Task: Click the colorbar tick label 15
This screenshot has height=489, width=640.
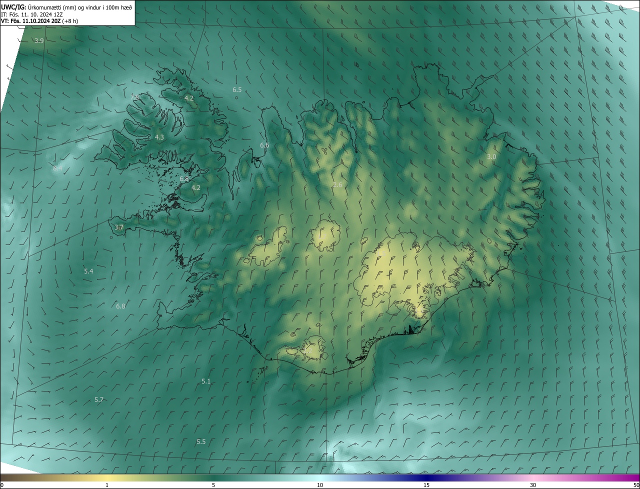Action: 426,485
